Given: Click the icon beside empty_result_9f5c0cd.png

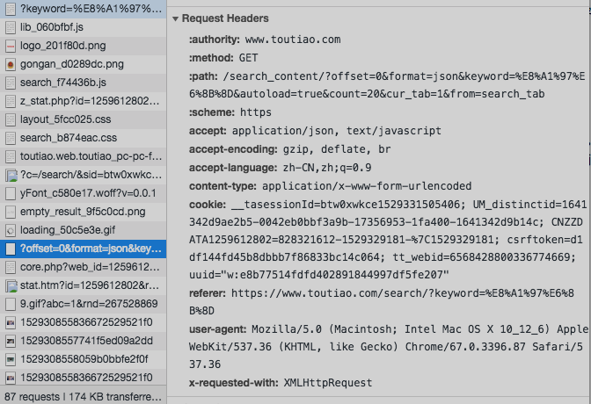Looking at the screenshot, I should click(11, 212).
